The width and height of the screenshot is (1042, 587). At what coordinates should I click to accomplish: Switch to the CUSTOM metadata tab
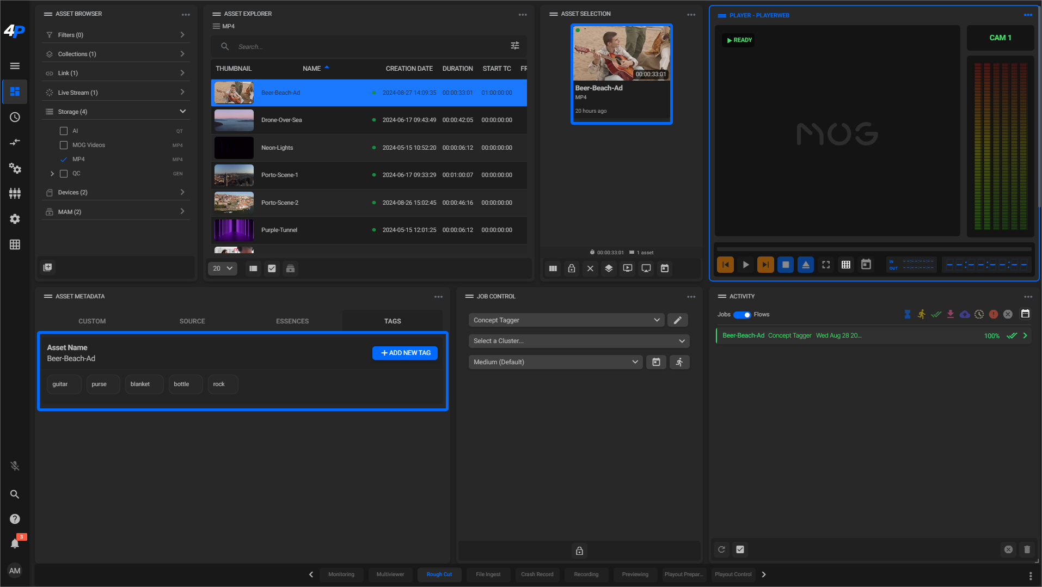coord(92,321)
